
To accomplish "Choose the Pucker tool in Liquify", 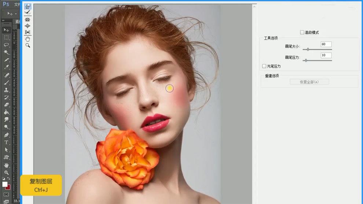I will (27, 19).
